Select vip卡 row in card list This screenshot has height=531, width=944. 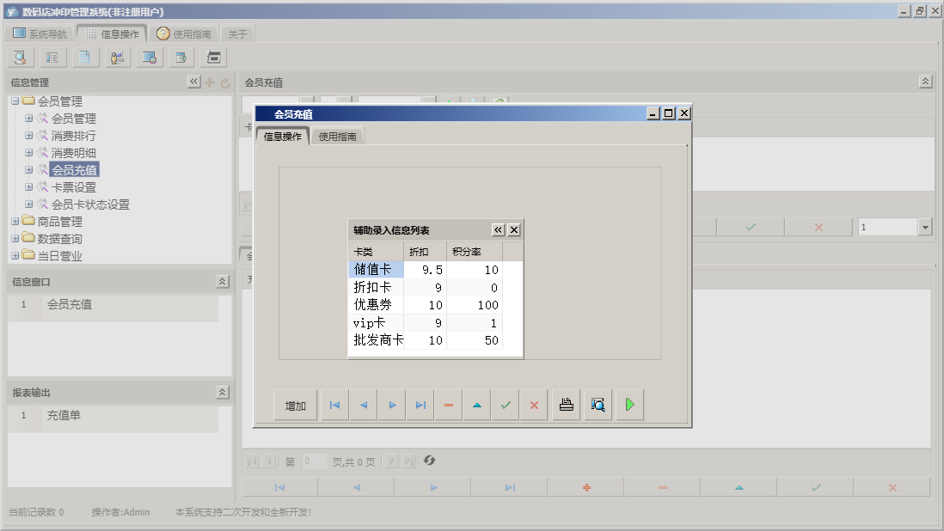tap(426, 323)
